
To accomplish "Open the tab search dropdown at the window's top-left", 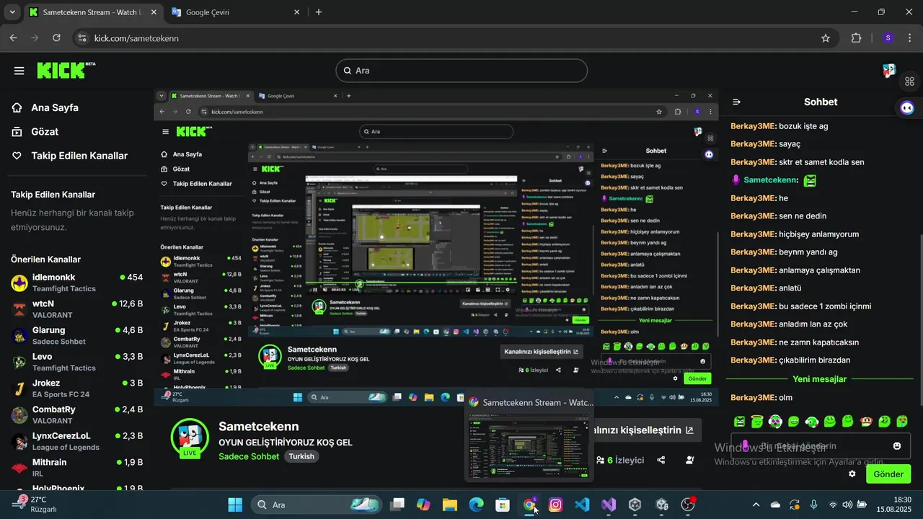I will (12, 12).
